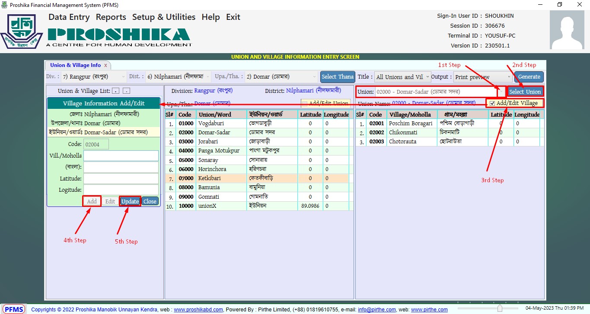Select Bamunia union row
590x314 pixels.
point(257,187)
